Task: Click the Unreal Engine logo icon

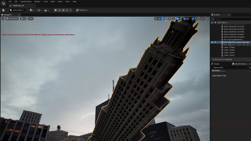Action: [x=4, y=3]
